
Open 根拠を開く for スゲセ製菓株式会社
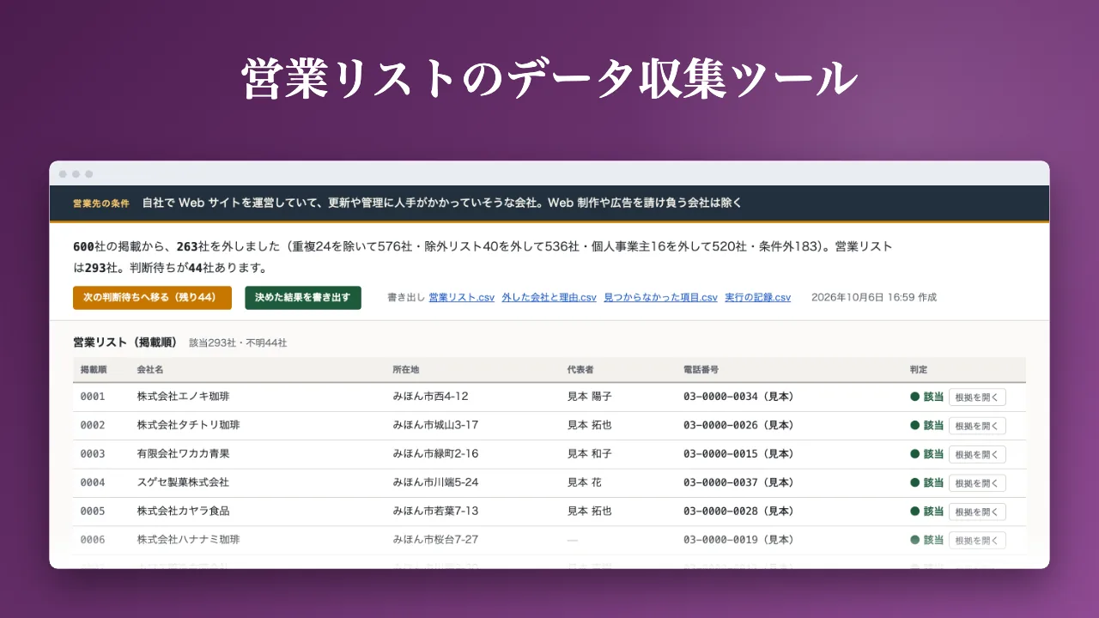pos(977,483)
